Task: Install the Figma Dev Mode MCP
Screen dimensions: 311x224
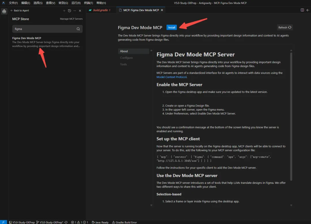Action: click(172, 27)
